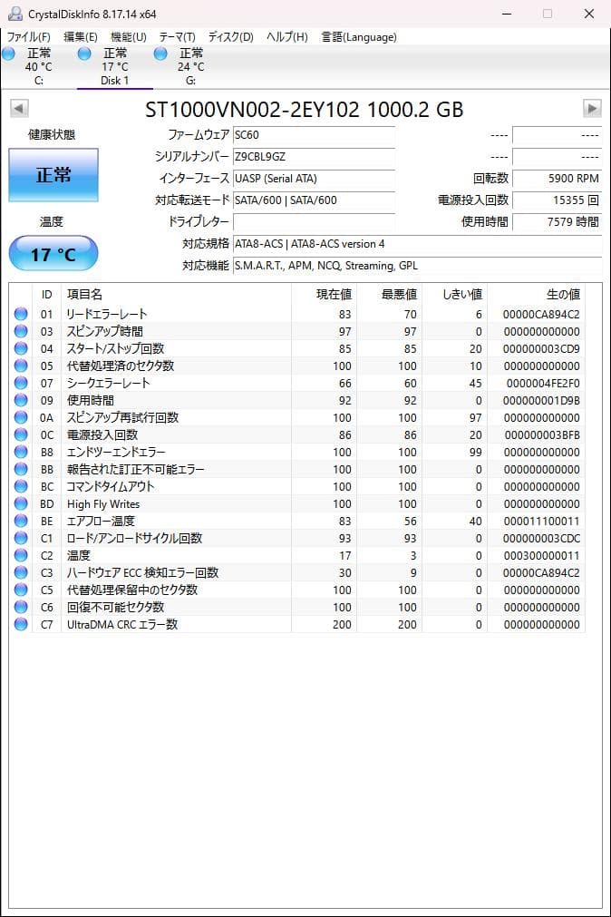Open the ディスク(D) menu
This screenshot has height=917, width=611.
tap(231, 37)
